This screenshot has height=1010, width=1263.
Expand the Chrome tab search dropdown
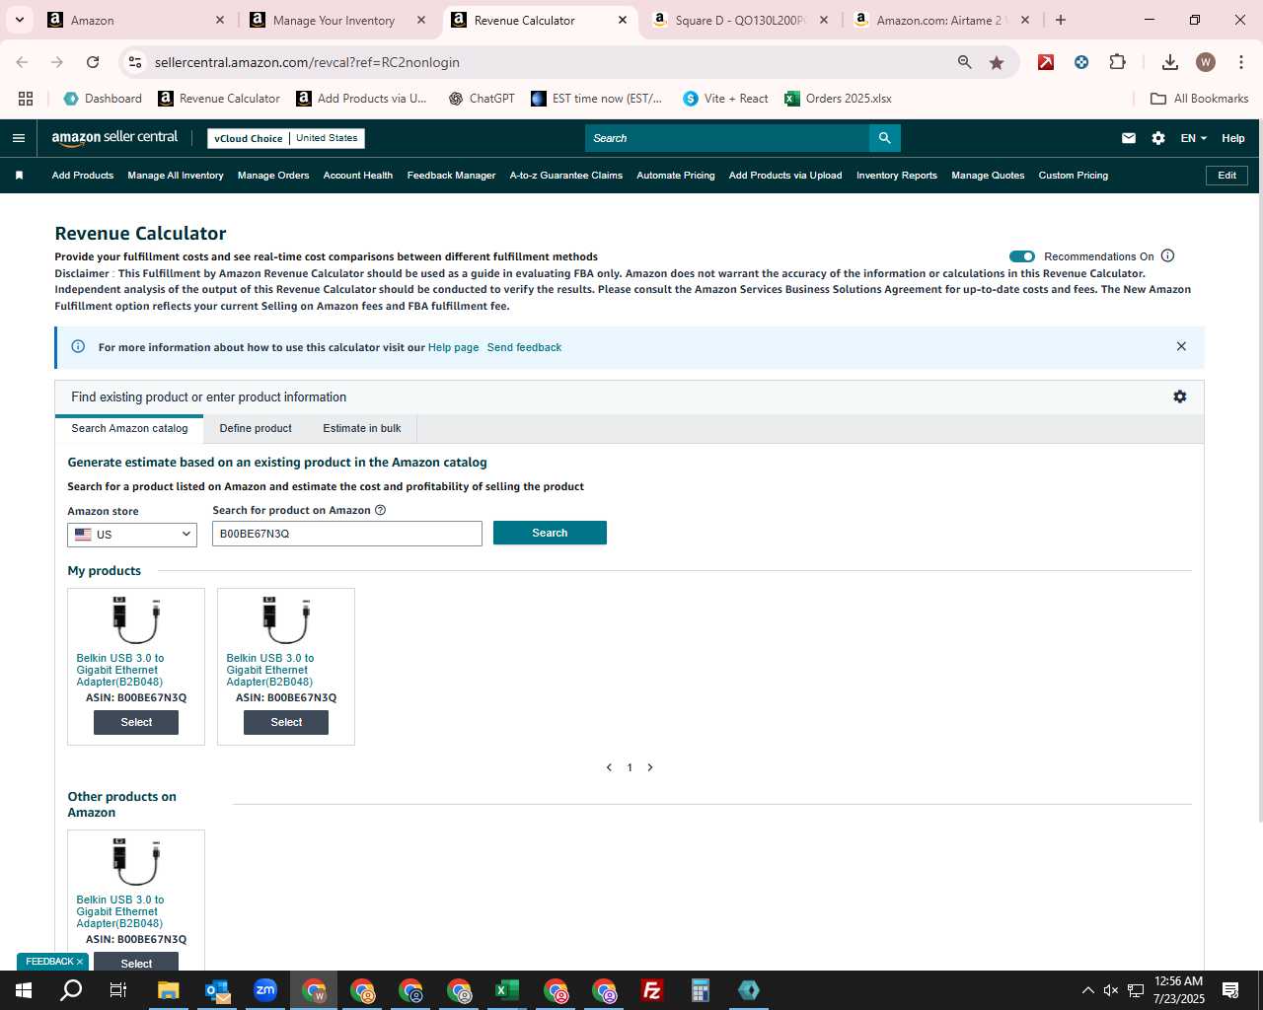(19, 20)
